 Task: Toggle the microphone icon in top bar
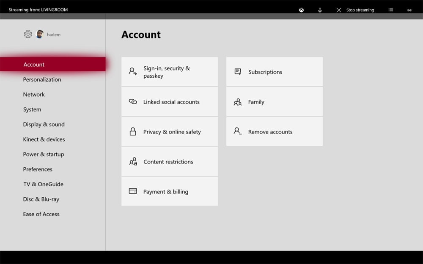click(320, 10)
